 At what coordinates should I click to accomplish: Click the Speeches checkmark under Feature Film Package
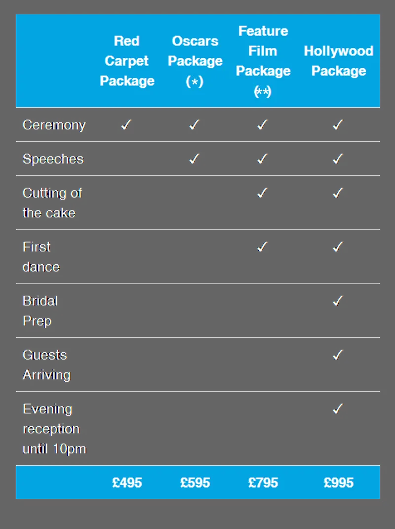click(x=263, y=159)
